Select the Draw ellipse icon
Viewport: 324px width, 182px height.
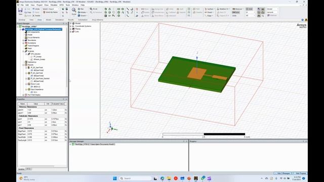click(123, 9)
